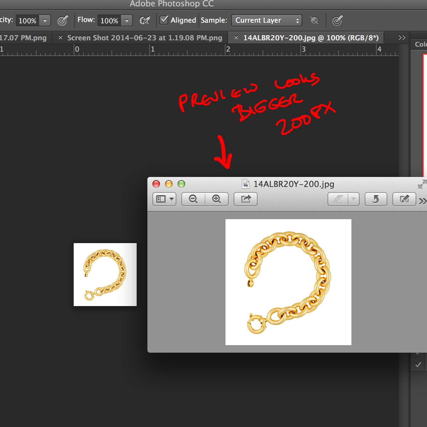
Task: Click the Preview highlight pen button
Action: [338, 199]
